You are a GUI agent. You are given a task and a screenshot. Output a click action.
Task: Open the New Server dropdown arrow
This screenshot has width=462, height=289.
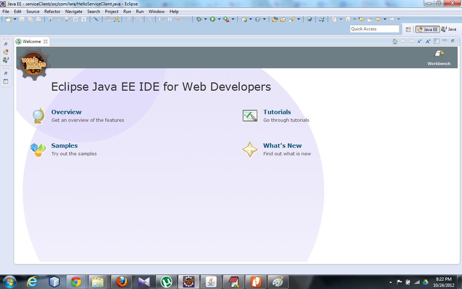[250, 19]
